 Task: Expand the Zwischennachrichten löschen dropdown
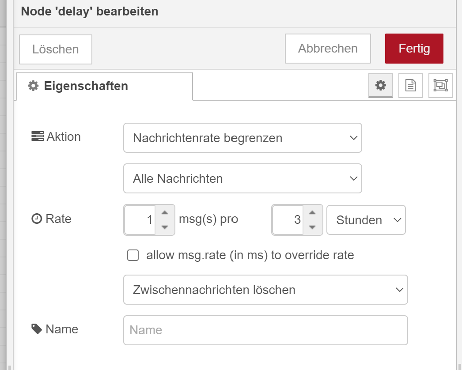(x=265, y=290)
